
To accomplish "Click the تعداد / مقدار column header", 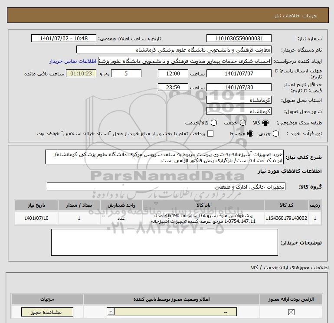I will coord(79,205).
